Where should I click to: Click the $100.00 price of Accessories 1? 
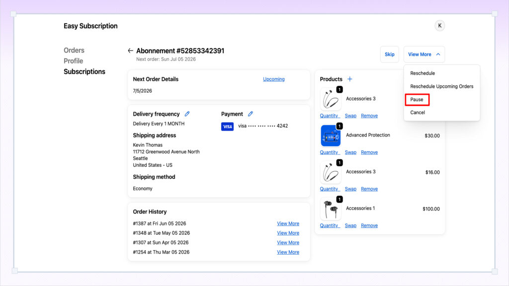pos(431,209)
